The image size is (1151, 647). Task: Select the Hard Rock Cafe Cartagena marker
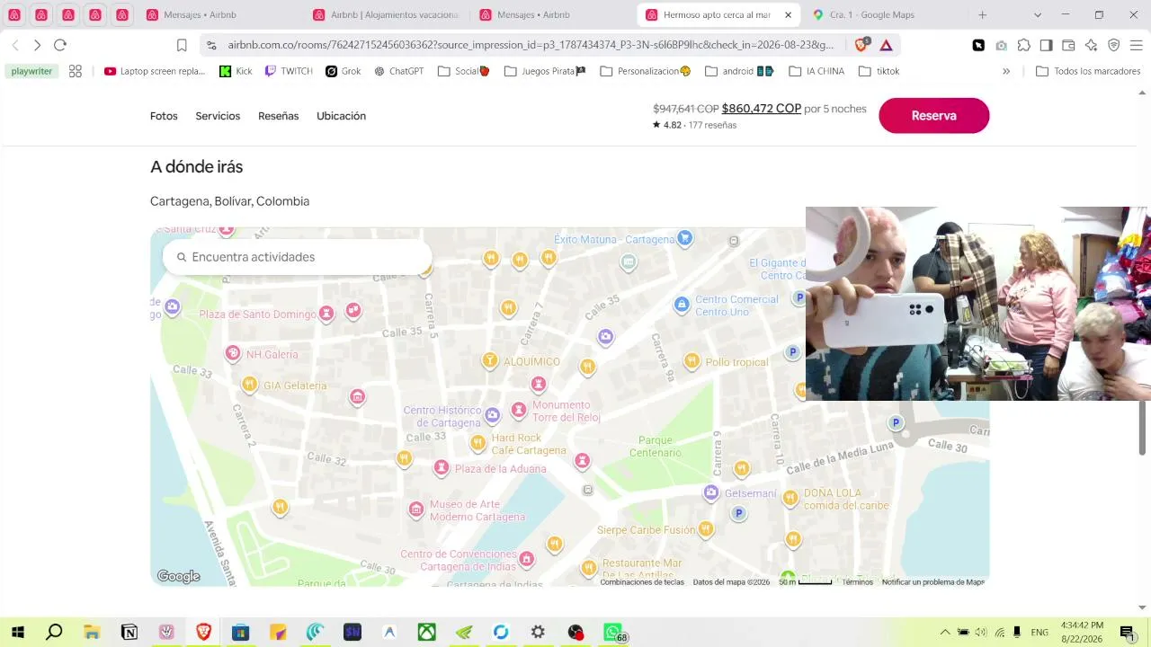pos(477,442)
